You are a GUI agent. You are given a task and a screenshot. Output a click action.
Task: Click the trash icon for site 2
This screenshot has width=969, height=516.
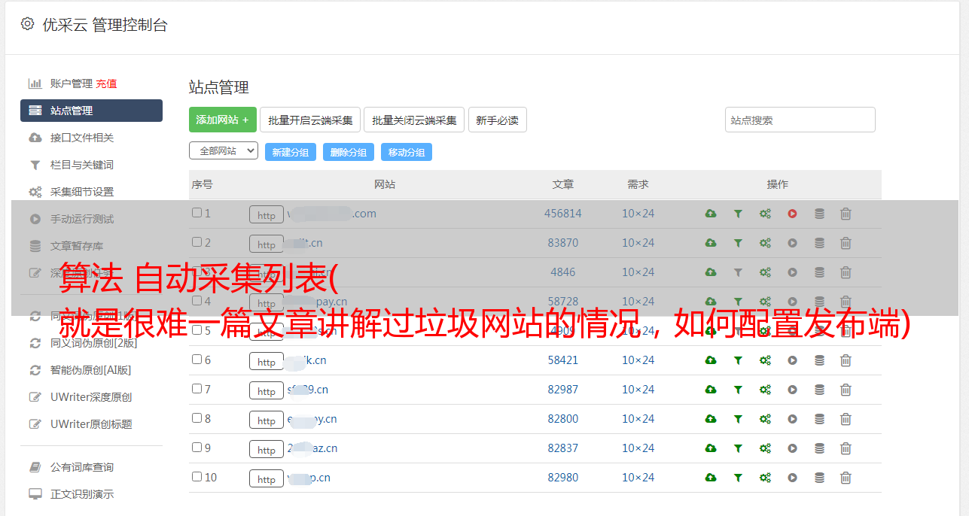pyautogui.click(x=846, y=243)
